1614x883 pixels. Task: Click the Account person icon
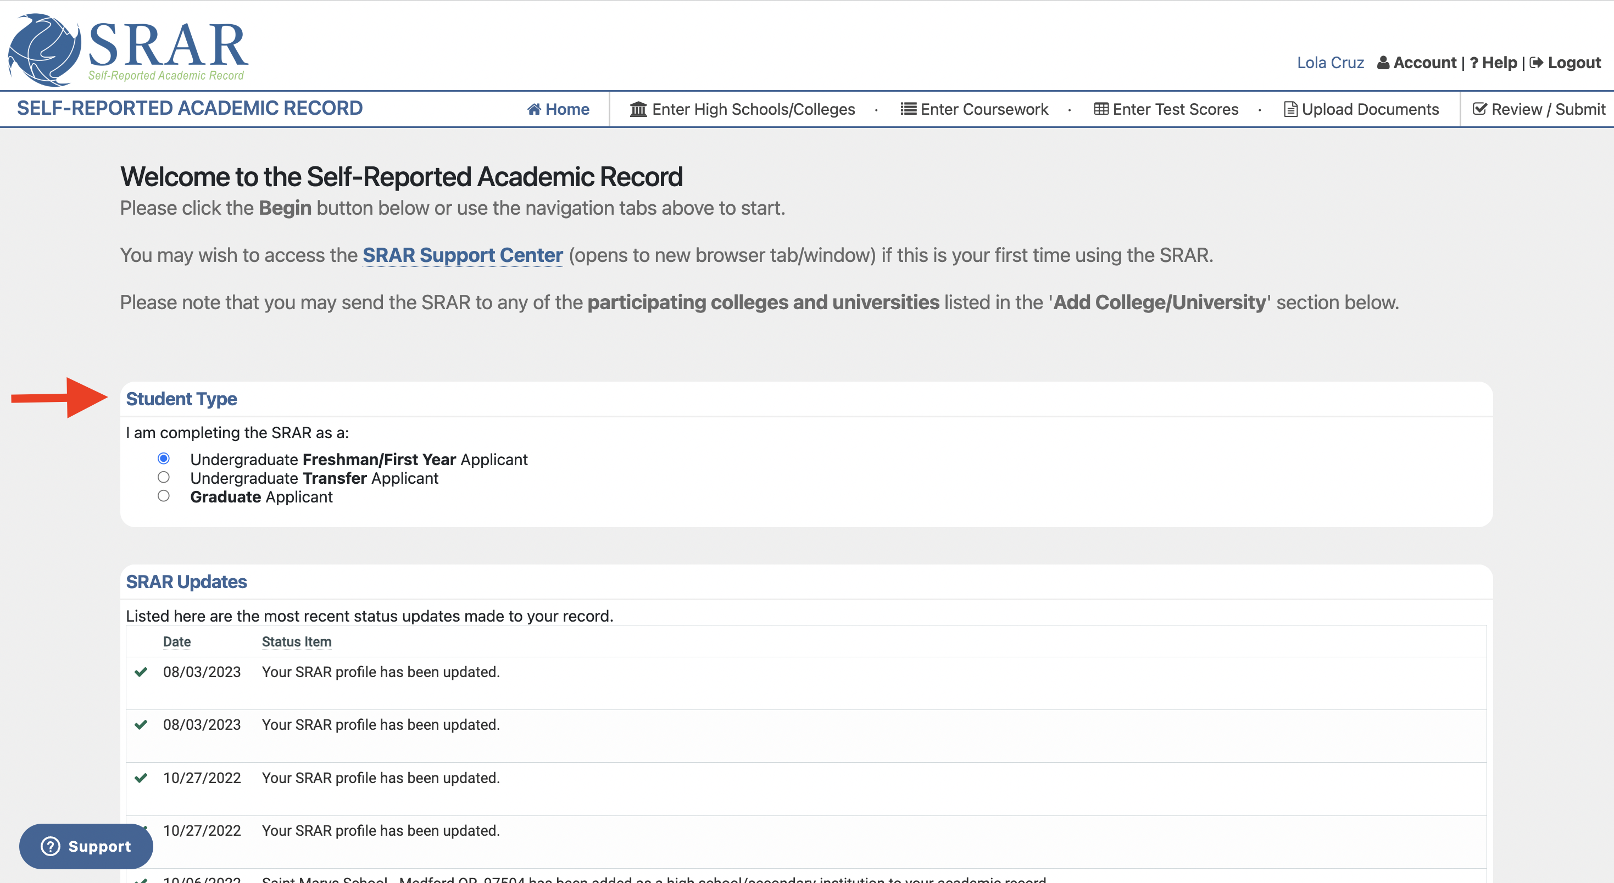click(1383, 63)
